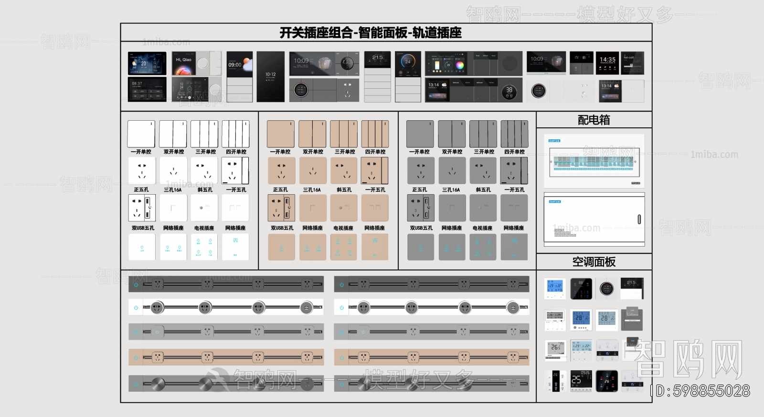Click the gray 电视插座 panel
This screenshot has height=417, width=764.
pyautogui.click(x=483, y=208)
